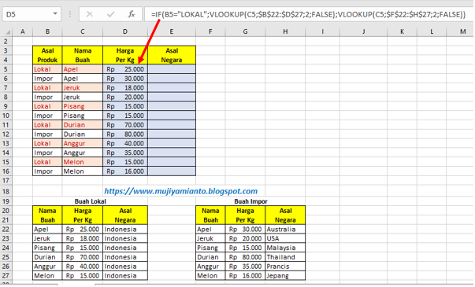This screenshot has height=287, width=475.
Task: Select price cell Rp 35.000 in row 14
Action: [x=125, y=153]
